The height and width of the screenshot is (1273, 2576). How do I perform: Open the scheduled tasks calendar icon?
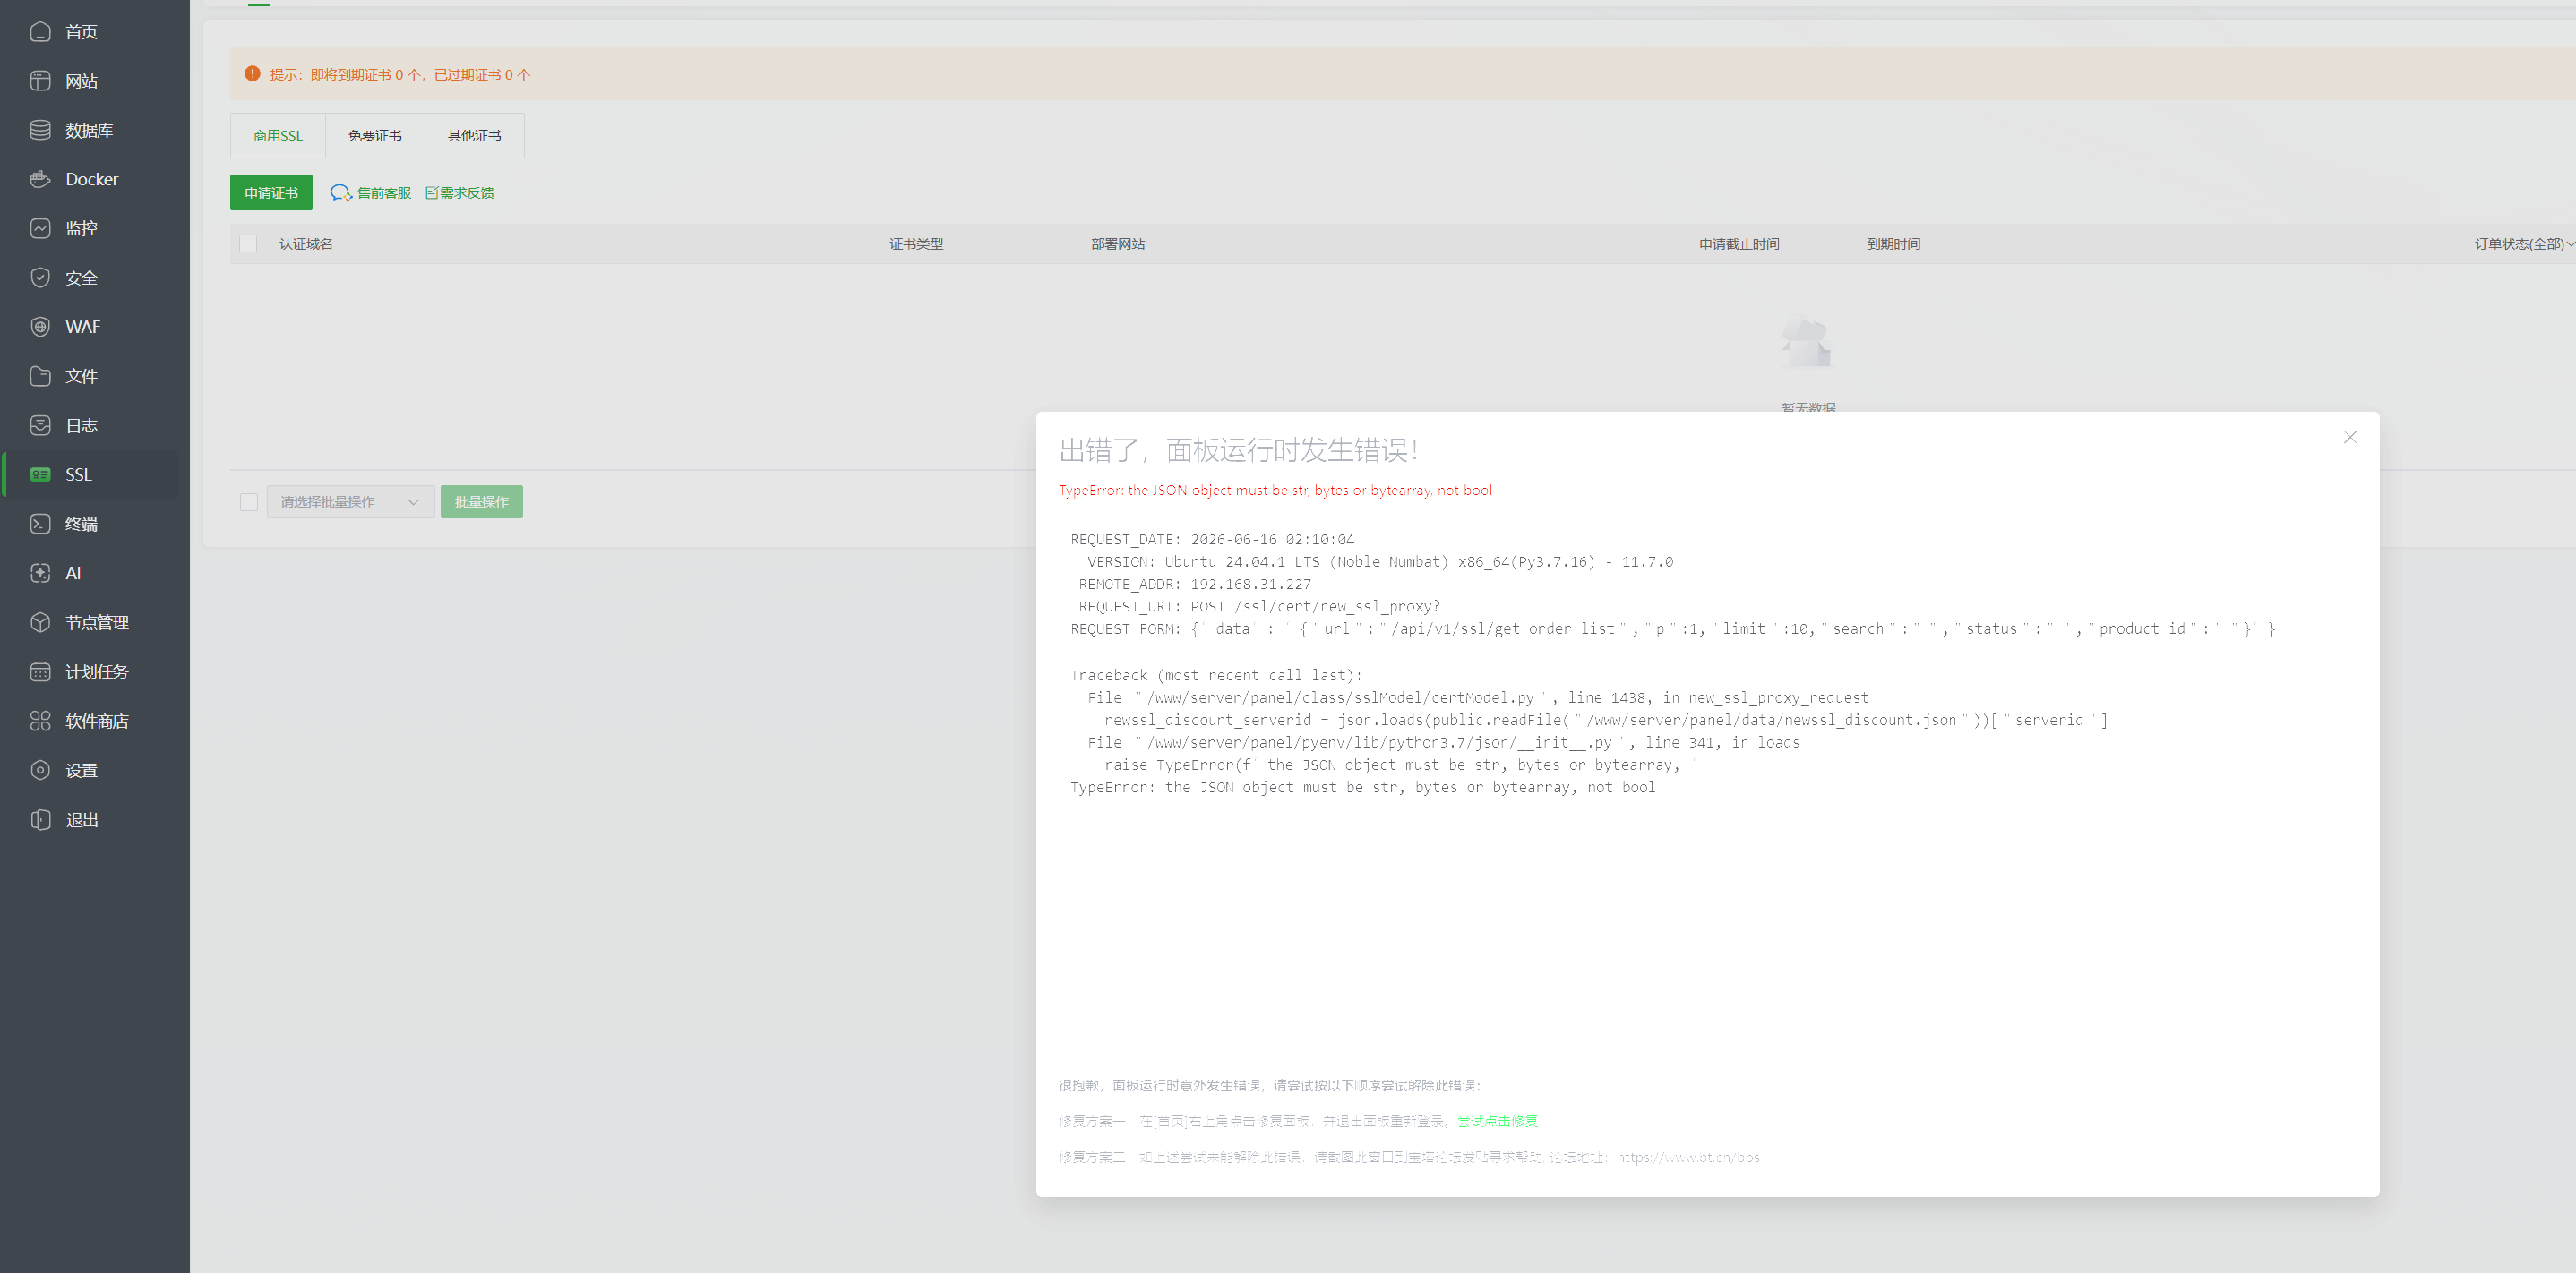pyautogui.click(x=40, y=671)
